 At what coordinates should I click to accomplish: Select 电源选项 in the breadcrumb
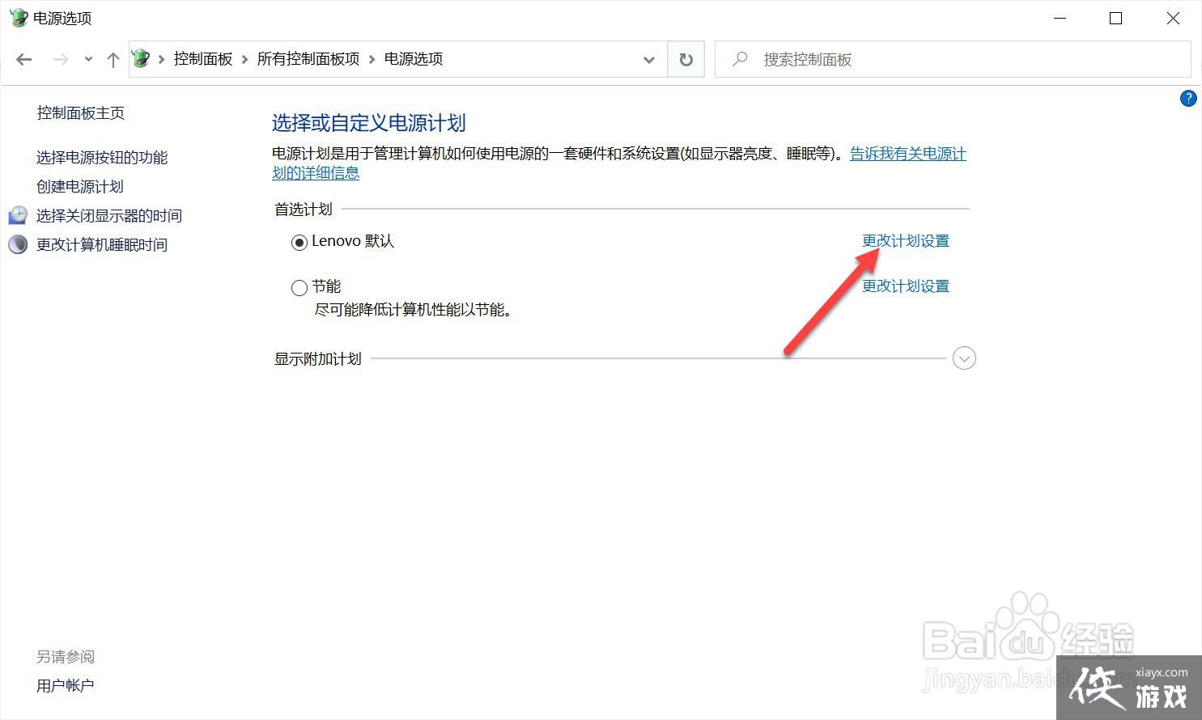[414, 59]
